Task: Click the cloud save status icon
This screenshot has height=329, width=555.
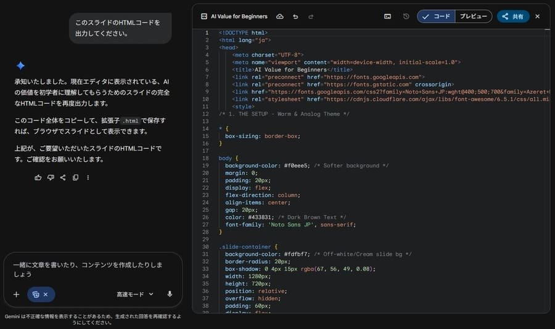Action: click(x=279, y=17)
